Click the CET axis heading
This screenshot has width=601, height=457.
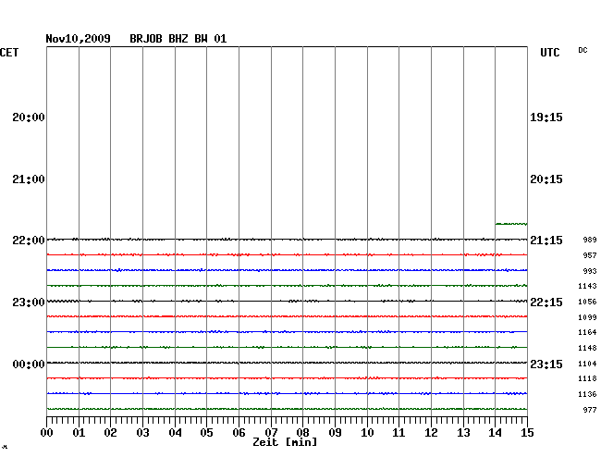pos(9,53)
